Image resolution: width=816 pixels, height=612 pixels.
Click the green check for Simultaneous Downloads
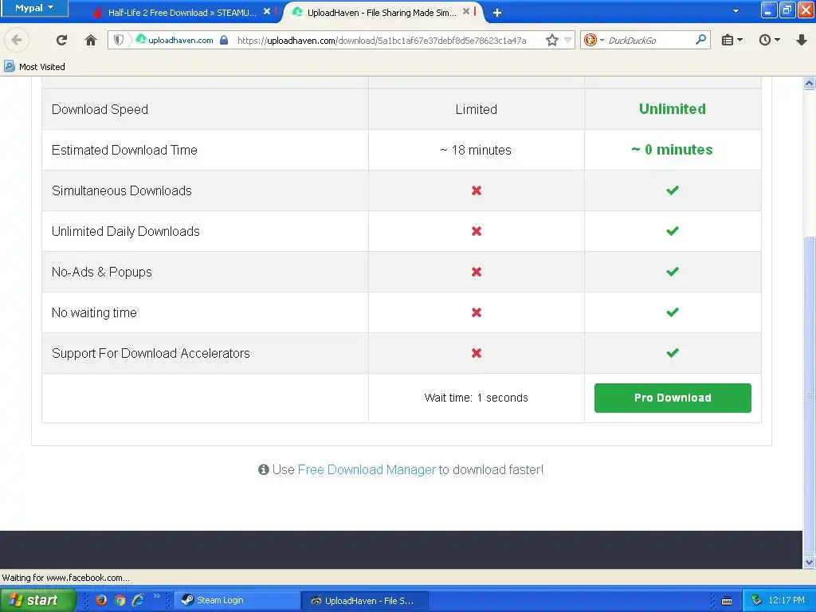click(673, 190)
